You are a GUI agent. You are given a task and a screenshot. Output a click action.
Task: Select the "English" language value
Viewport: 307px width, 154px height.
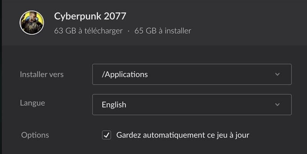(114, 104)
